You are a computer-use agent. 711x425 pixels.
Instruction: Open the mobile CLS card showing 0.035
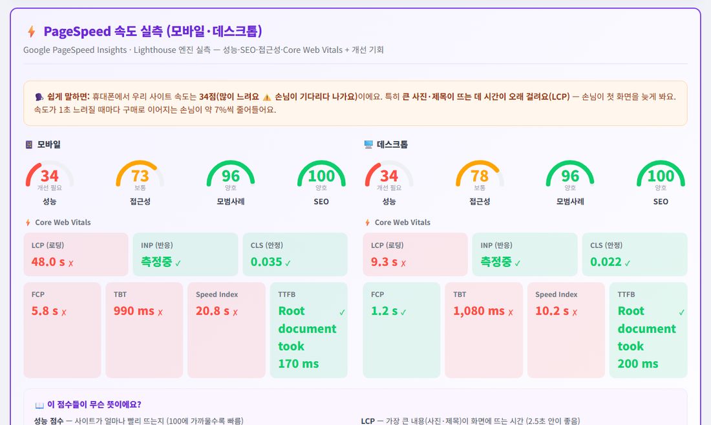295,254
